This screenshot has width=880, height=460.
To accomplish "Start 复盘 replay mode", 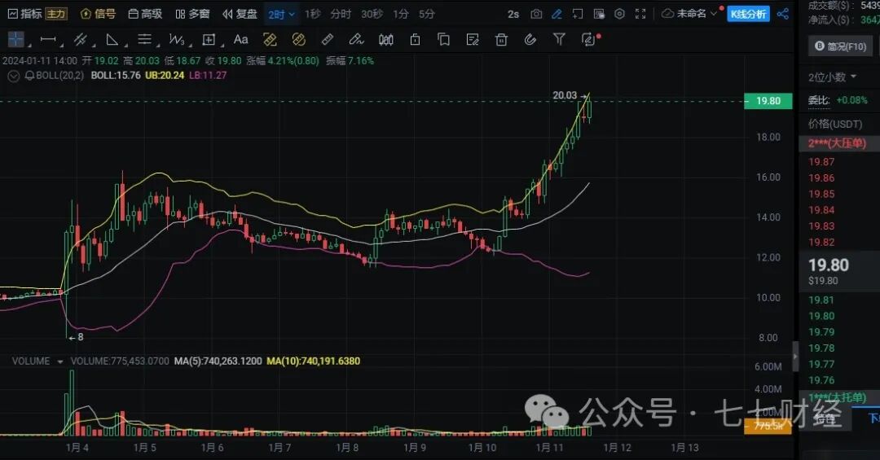I will point(240,14).
